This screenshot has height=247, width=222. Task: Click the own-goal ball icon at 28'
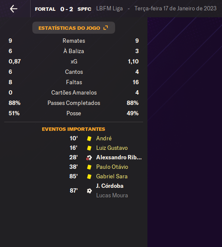[89, 158]
